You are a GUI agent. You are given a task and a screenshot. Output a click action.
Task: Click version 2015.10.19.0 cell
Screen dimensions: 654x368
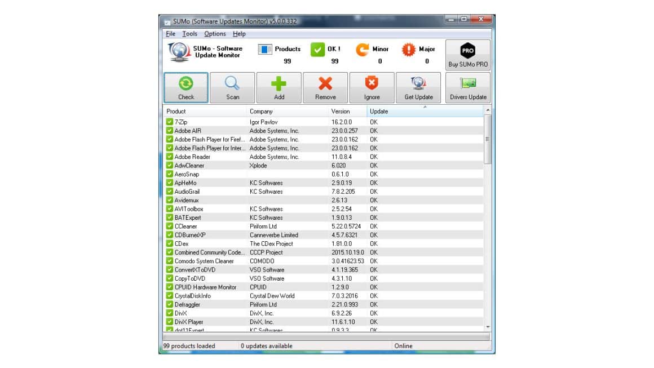coord(348,252)
